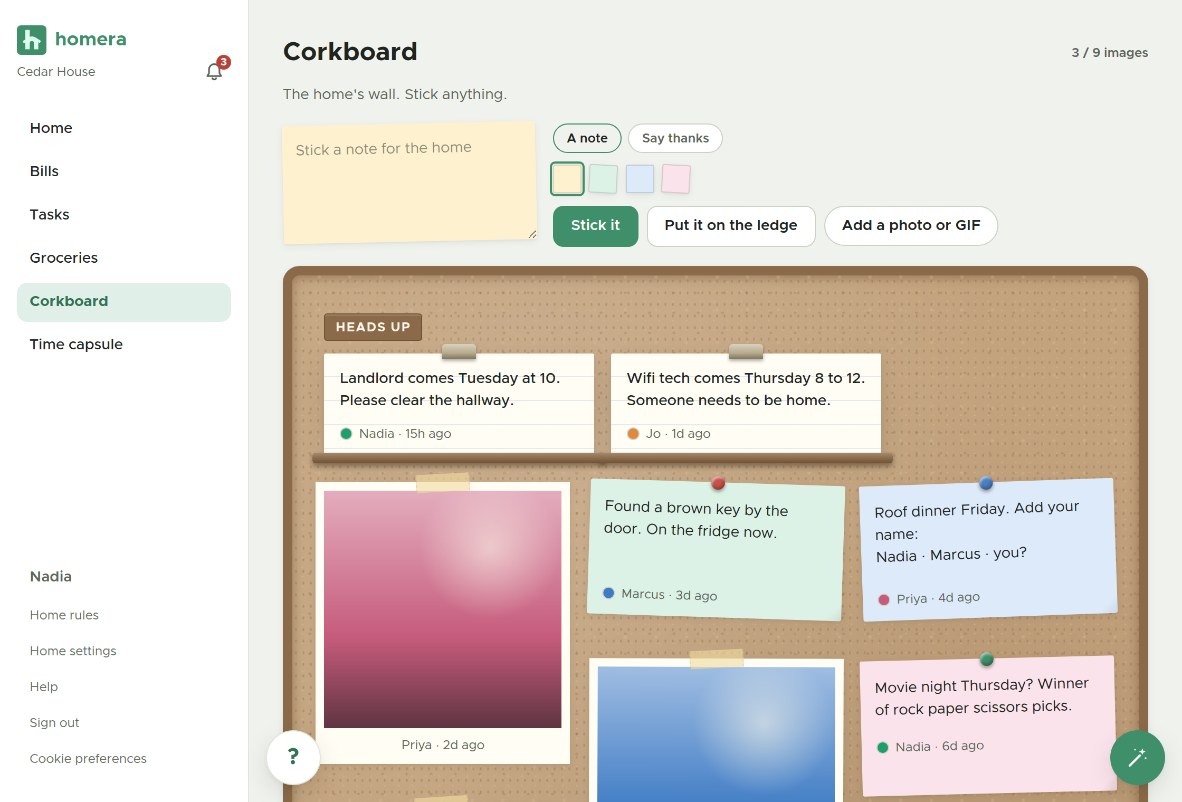The image size is (1182, 802).
Task: Click the blue pushpin on roof dinner note
Action: coord(986,483)
